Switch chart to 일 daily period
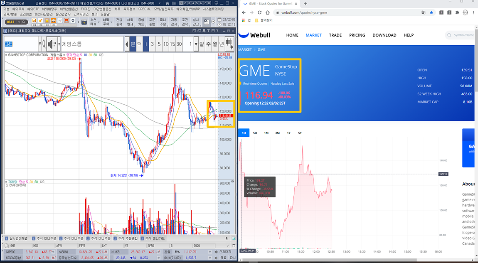This screenshot has height=263, width=478. 202,44
